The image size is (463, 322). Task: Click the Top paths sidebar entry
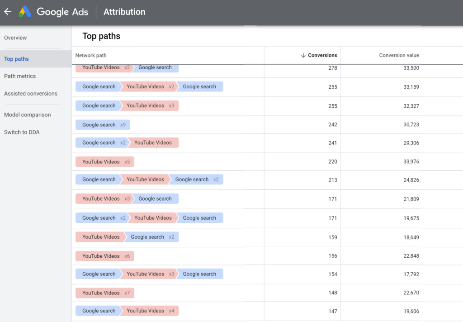pos(16,58)
